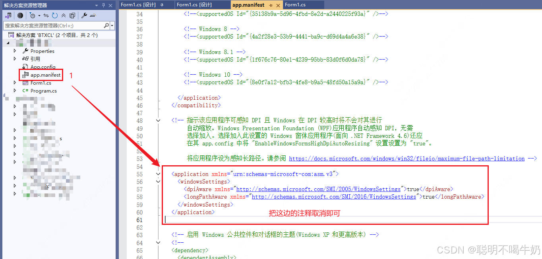542x259 pixels.
Task: Refresh the Solution Explorer
Action: tap(55, 15)
